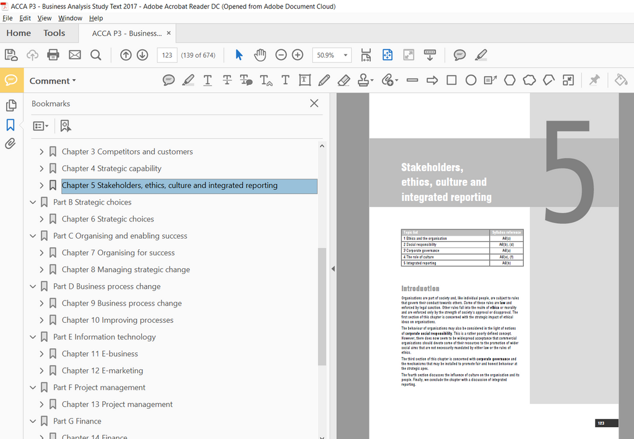Switch to the Tools tab

tap(54, 33)
